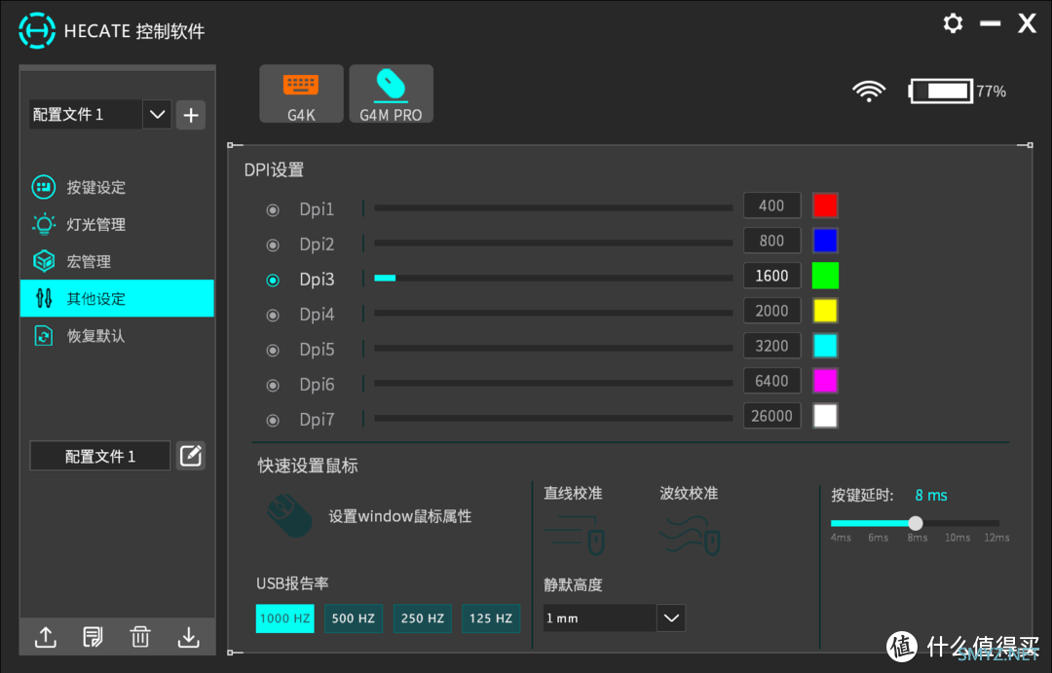Screen dimensions: 1052x673
Task: Open the magenta color swatch for Dpi6
Action: click(x=825, y=381)
